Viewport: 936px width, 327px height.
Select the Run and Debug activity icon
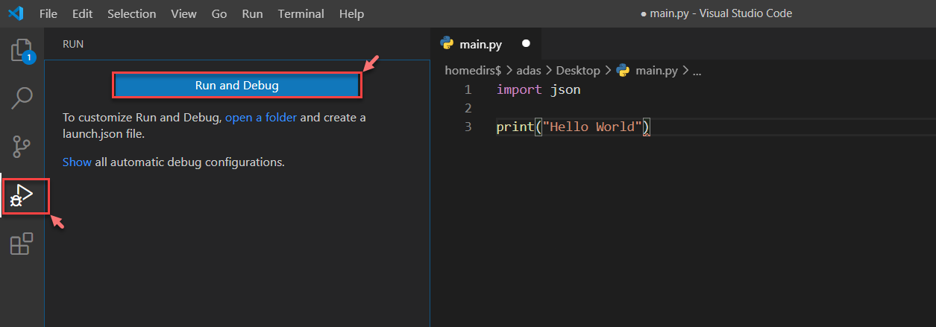pyautogui.click(x=22, y=196)
